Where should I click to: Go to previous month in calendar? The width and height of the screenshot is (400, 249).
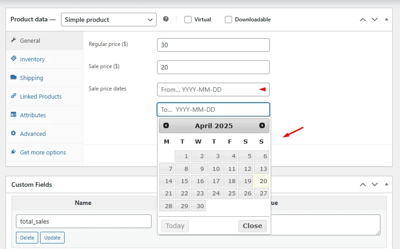pos(166,125)
